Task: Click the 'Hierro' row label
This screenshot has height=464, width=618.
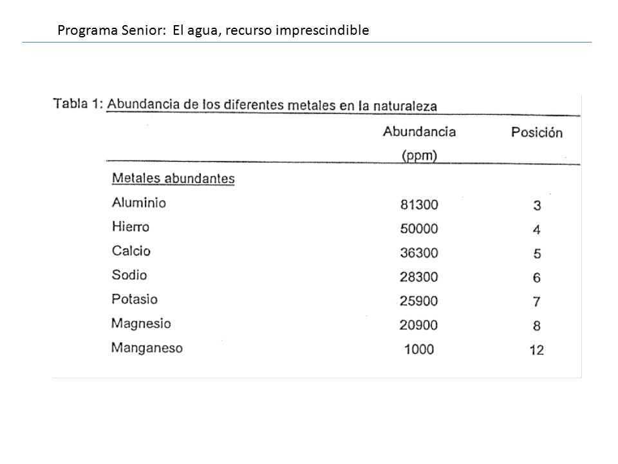Action: click(131, 226)
